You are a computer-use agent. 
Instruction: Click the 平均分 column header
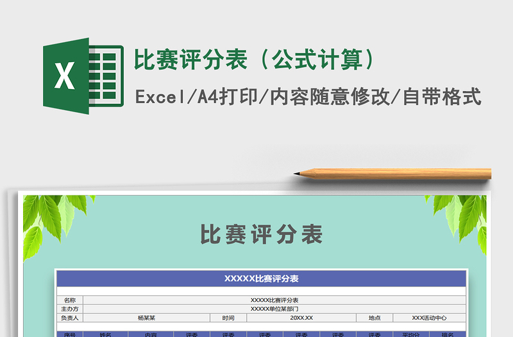click(411, 334)
